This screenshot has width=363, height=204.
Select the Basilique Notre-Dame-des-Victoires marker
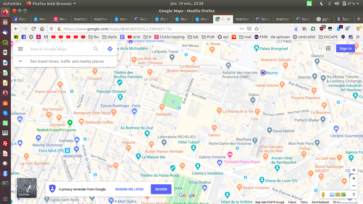pyautogui.click(x=255, y=140)
